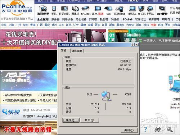
Task: Open the 数码相机 camera category icon
Action: [x=64, y=9]
